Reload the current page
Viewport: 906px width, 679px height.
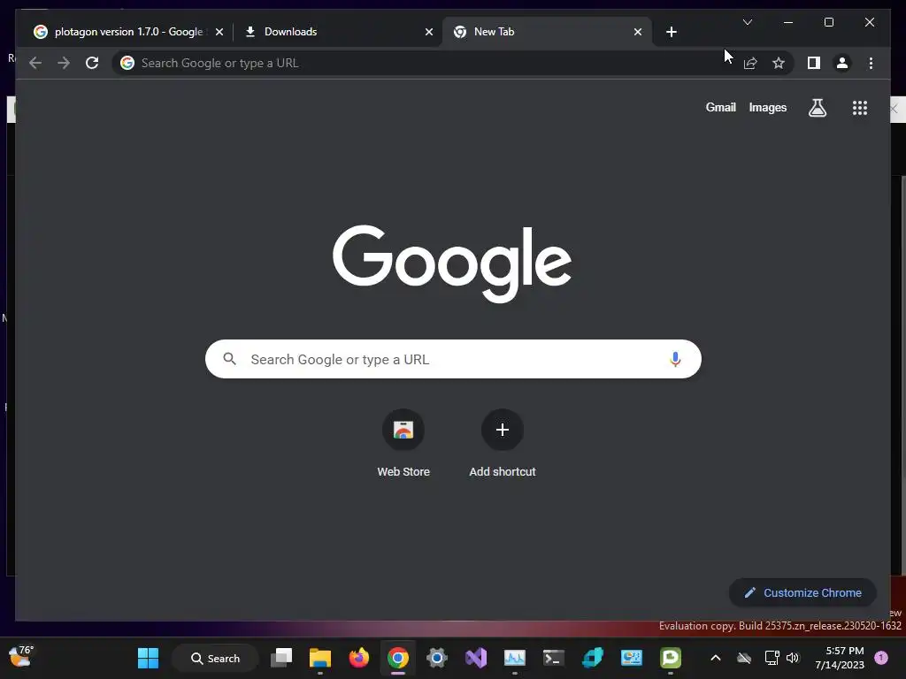pyautogui.click(x=92, y=63)
